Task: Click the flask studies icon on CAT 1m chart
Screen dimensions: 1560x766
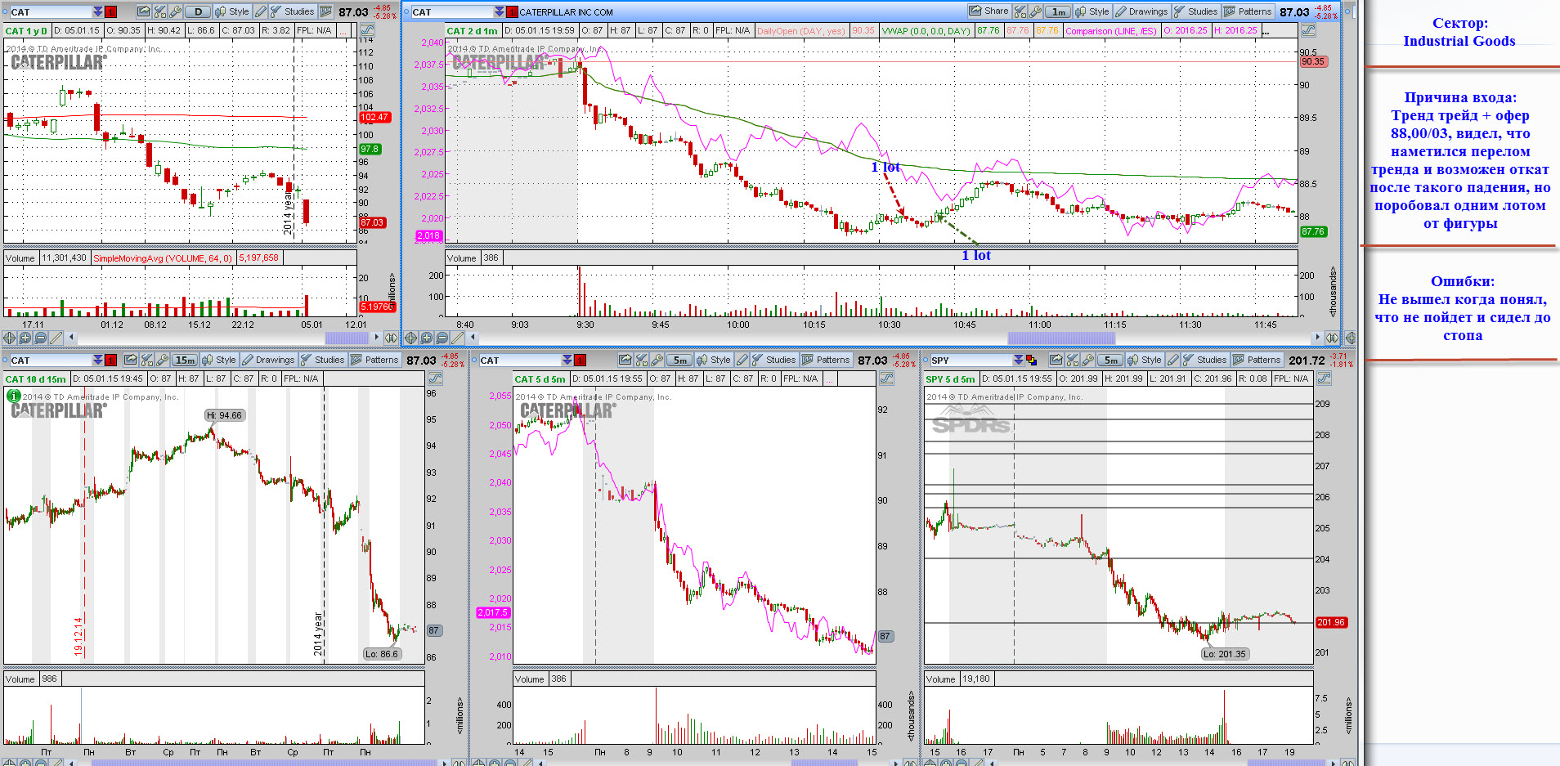Action: point(1020,11)
